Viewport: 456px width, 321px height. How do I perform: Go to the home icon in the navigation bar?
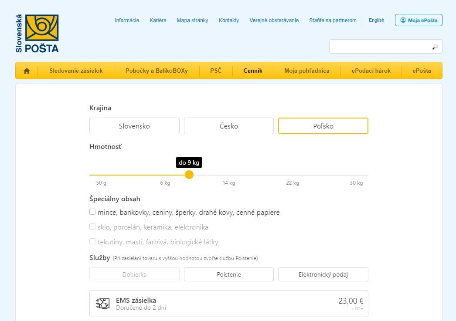click(x=27, y=71)
